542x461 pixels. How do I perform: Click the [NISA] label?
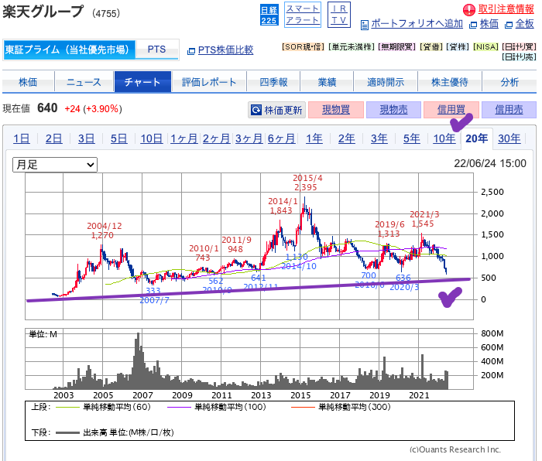click(x=486, y=46)
